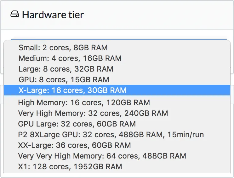Choose highlighted X-Large: 16 cores option
The image size is (234, 178).
pos(72,90)
